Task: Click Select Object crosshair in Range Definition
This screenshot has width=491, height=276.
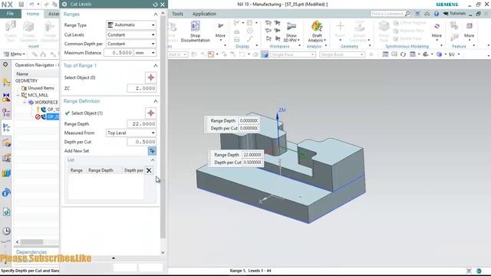Action: coord(150,113)
